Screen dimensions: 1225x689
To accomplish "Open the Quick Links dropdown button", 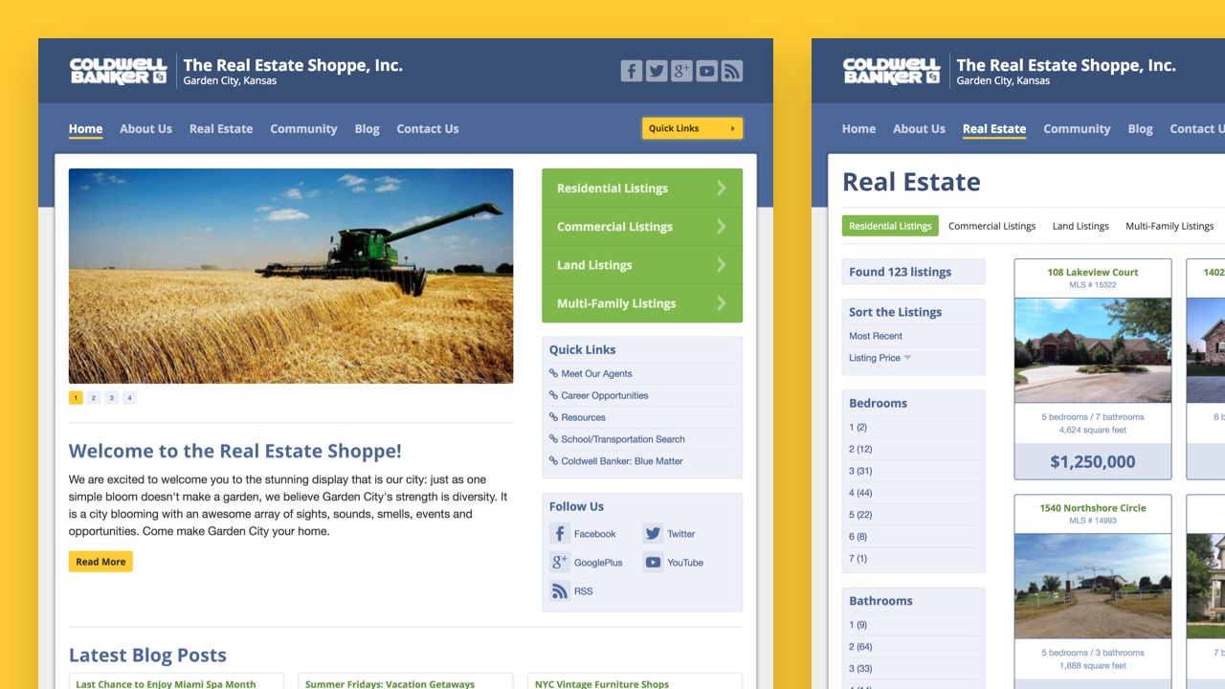I will [692, 128].
